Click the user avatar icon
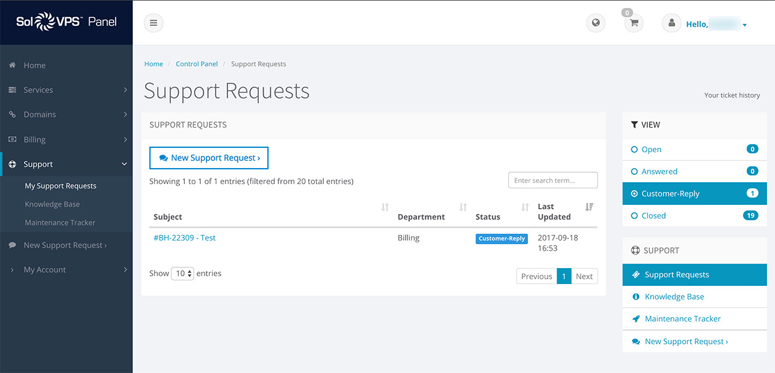The width and height of the screenshot is (775, 373). 671,23
